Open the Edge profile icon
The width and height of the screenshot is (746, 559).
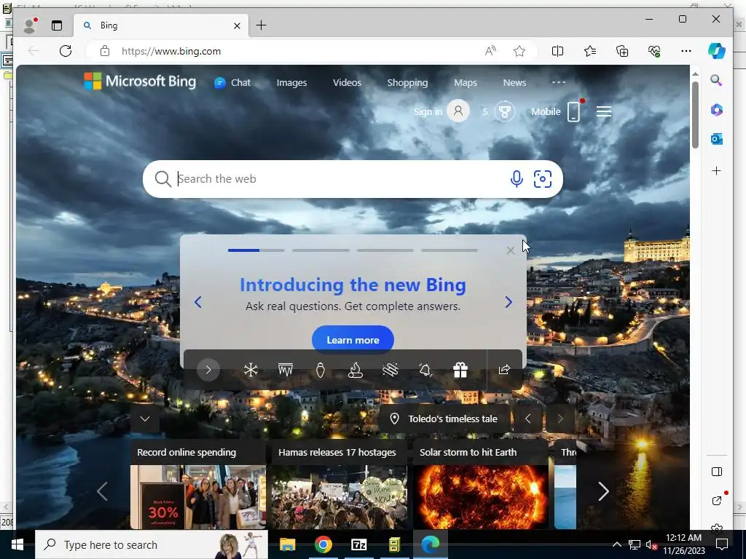(29, 25)
